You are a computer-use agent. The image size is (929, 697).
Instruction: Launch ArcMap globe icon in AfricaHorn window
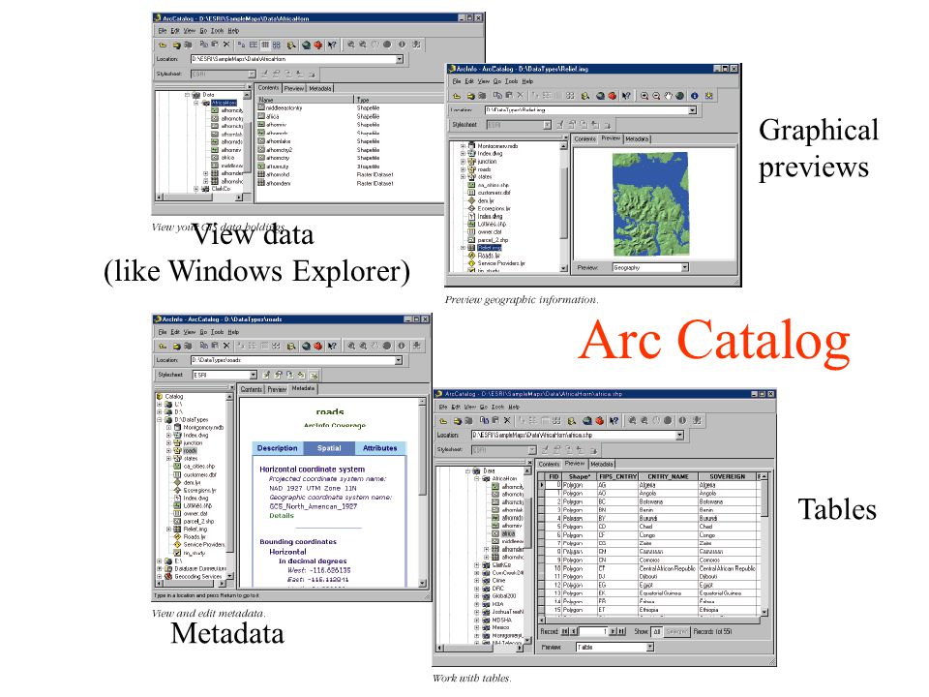point(306,45)
